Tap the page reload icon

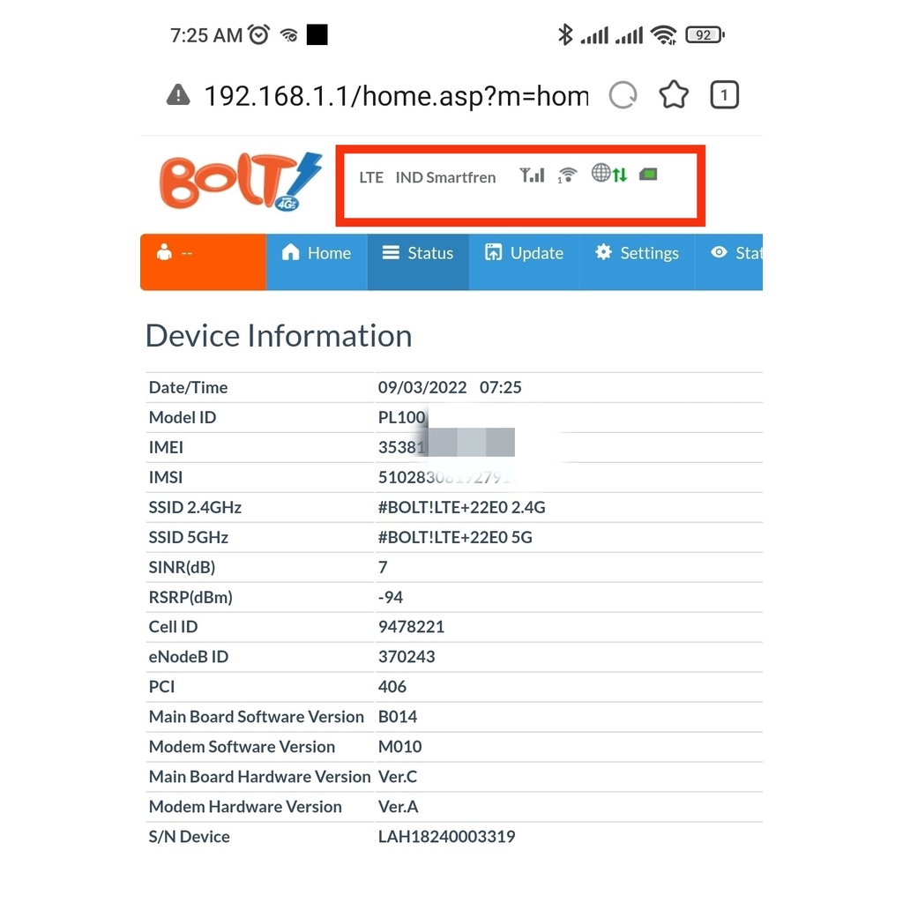pos(623,95)
